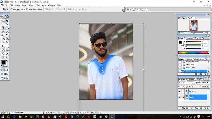The width and height of the screenshot is (212, 119).
Task: Open the Image menu
Action: [18, 5]
